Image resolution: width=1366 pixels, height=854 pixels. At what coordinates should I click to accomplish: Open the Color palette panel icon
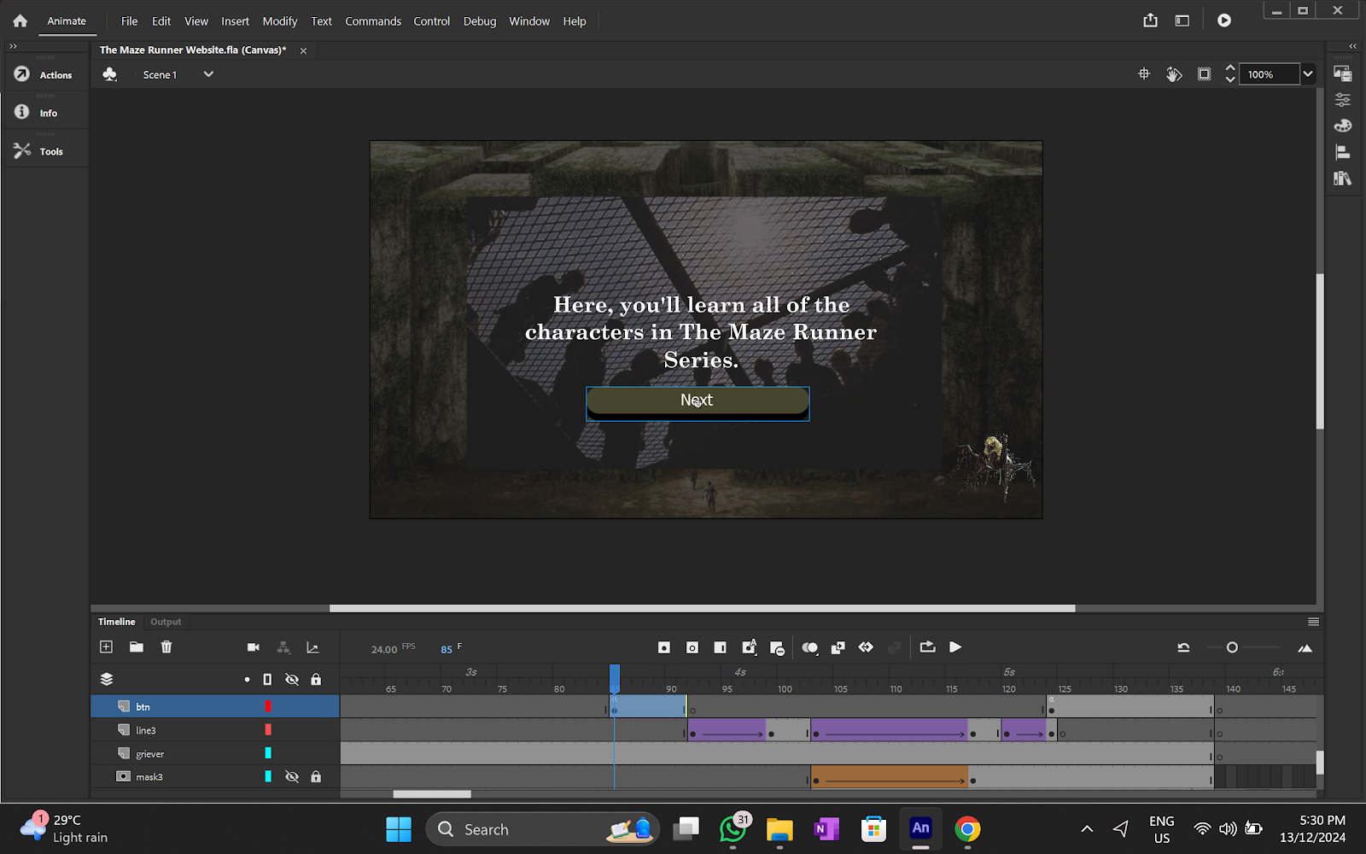[x=1342, y=126]
